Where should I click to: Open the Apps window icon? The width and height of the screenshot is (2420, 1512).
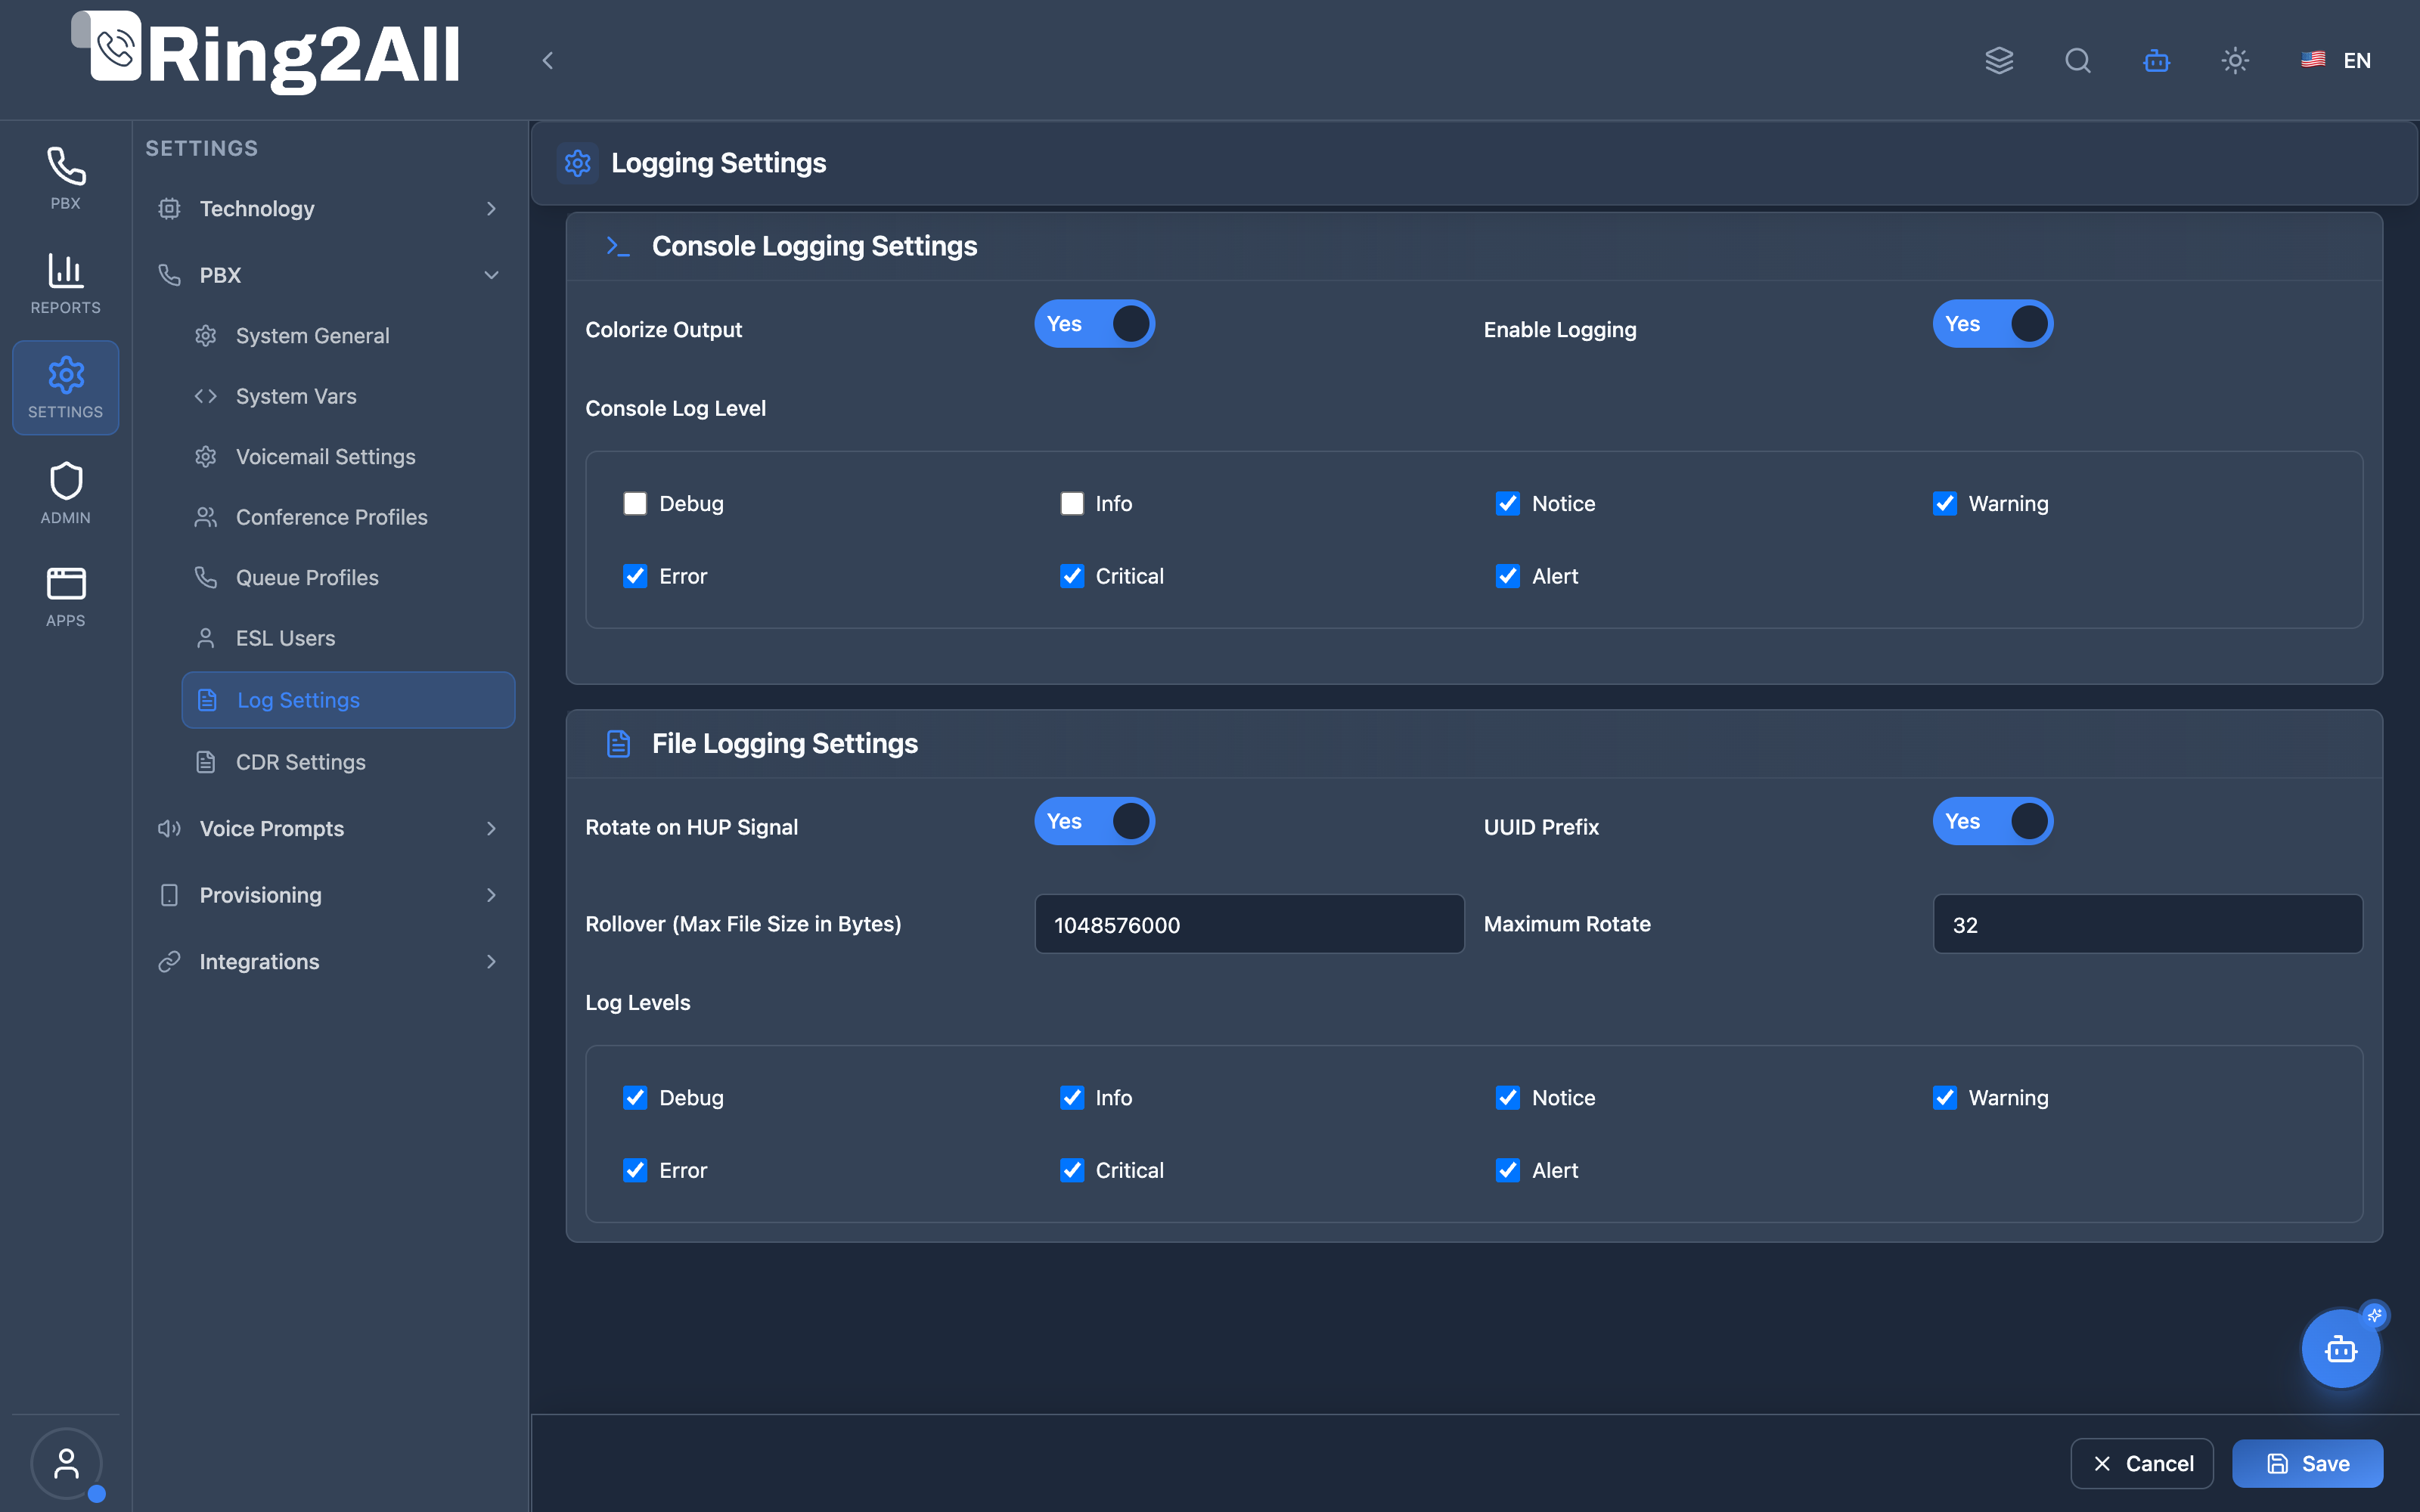coord(66,597)
